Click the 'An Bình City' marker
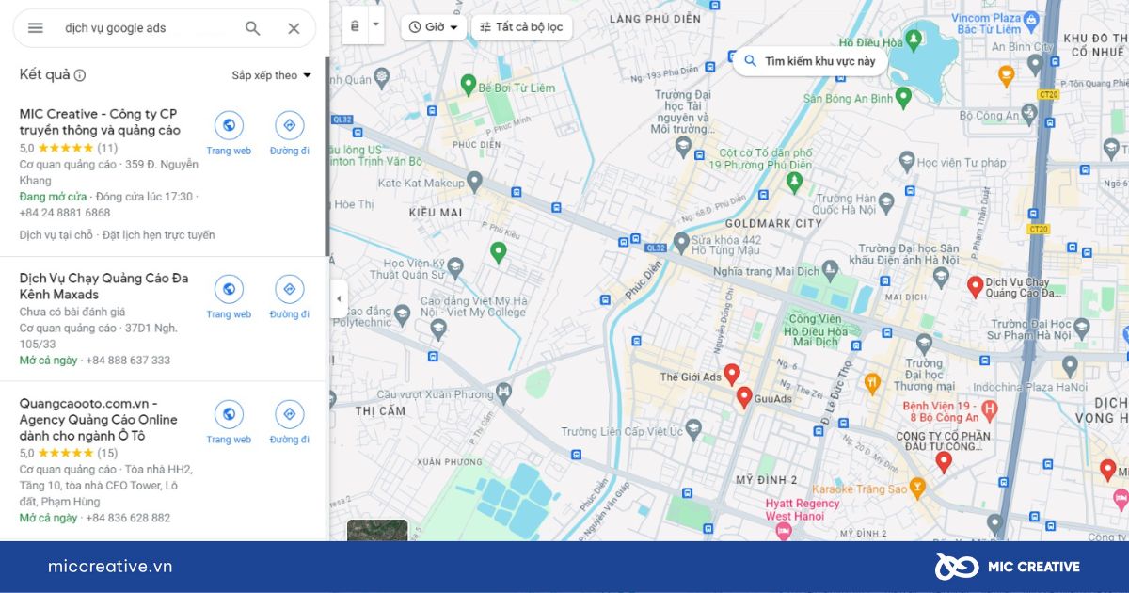This screenshot has height=593, width=1129. coord(1036,64)
